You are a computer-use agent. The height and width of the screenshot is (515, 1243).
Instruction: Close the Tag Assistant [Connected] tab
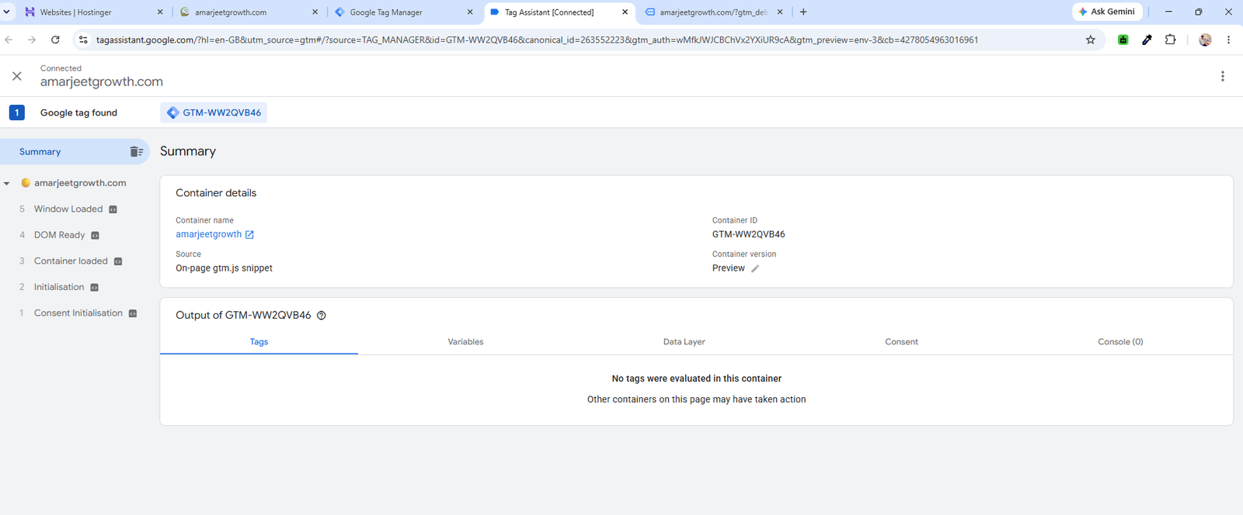point(625,12)
